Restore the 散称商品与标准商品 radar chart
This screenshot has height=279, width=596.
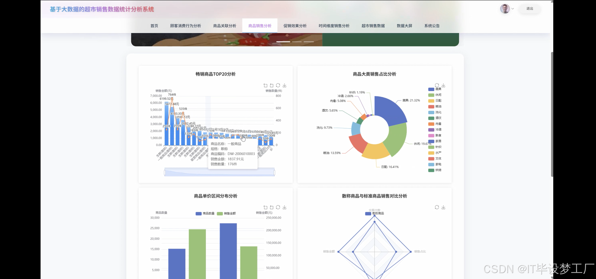coord(437,208)
